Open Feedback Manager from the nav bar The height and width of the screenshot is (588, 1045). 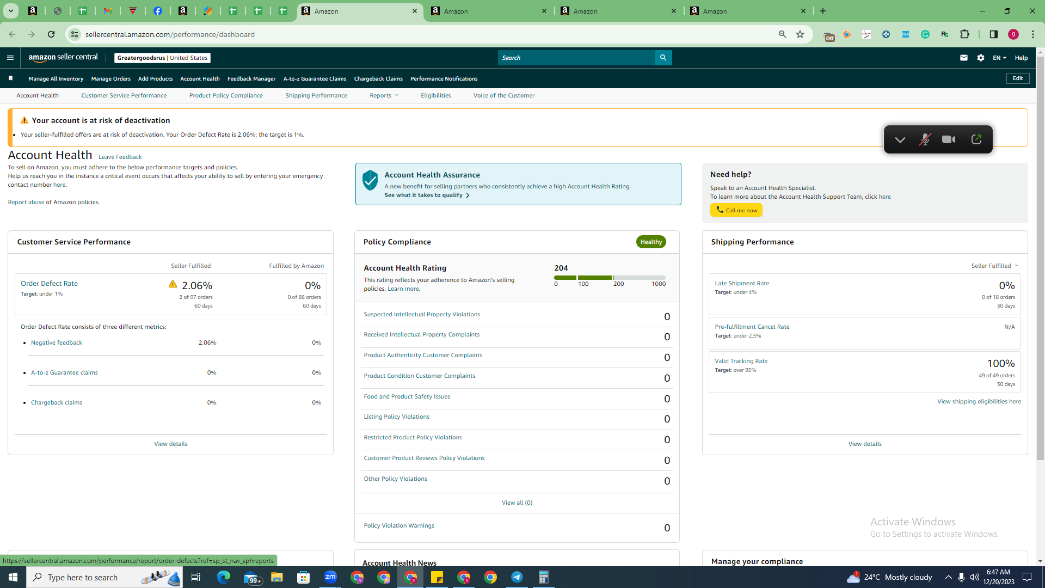[251, 78]
